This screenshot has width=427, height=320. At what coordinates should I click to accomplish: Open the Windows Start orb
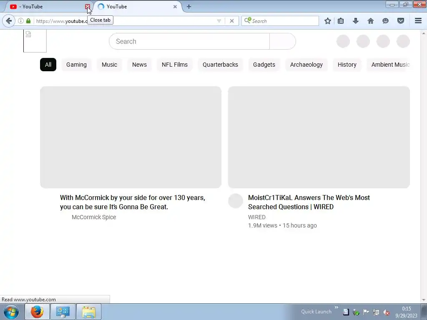11,312
